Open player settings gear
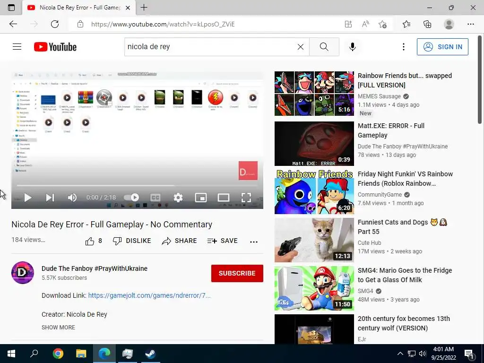The width and height of the screenshot is (484, 363). point(178,198)
